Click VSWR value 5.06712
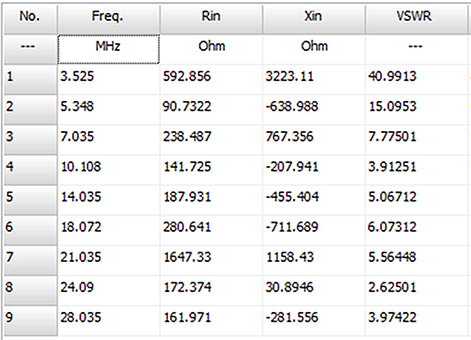The width and height of the screenshot is (471, 340). pos(416,200)
